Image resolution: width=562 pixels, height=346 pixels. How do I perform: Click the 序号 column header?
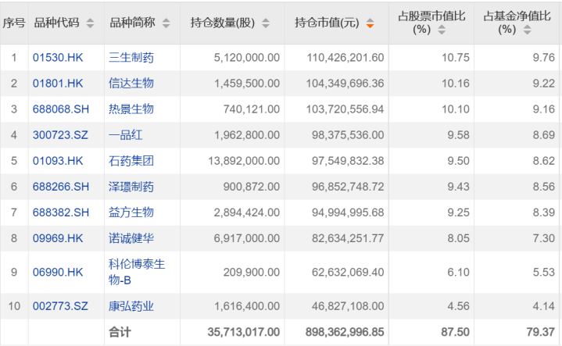click(x=14, y=23)
